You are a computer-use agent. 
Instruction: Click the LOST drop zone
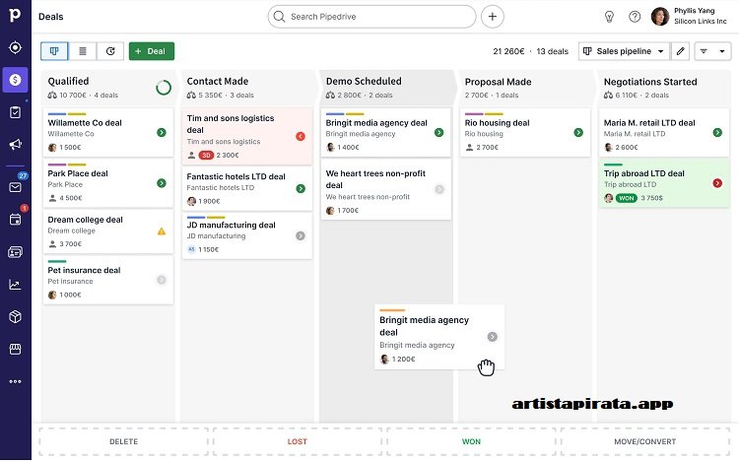tap(297, 441)
